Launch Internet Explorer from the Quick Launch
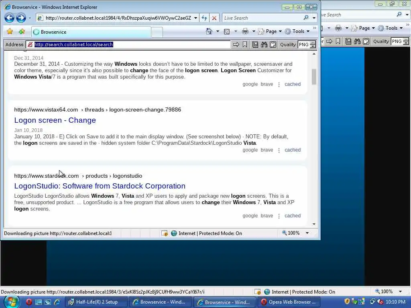This screenshot has height=308, width=411. [57, 302]
